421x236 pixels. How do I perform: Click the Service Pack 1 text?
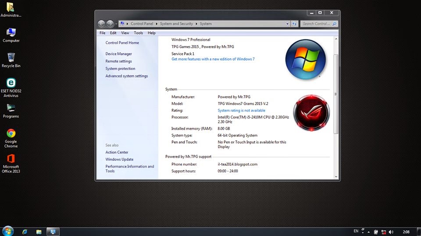pyautogui.click(x=183, y=53)
